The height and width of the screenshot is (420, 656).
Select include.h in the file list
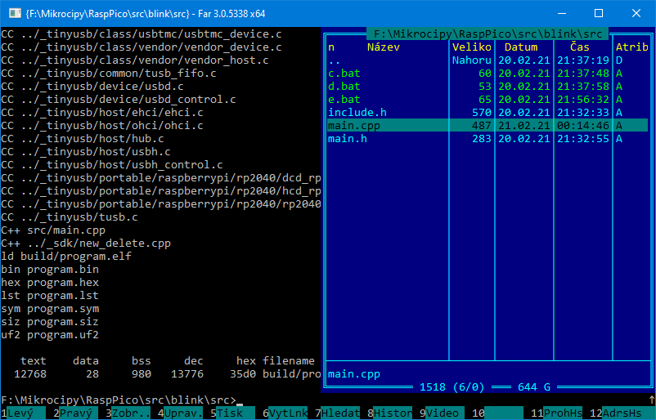point(357,113)
